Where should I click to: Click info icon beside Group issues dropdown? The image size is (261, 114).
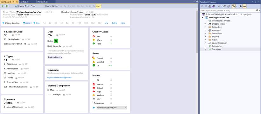[x=94, y=108]
